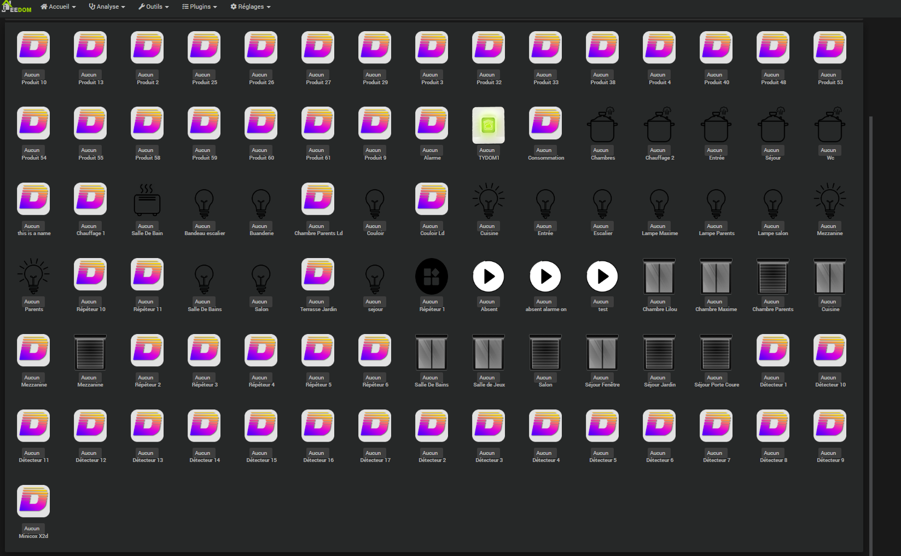The width and height of the screenshot is (901, 556).
Task: Expand the Accueil dropdown menu
Action: coord(58,7)
